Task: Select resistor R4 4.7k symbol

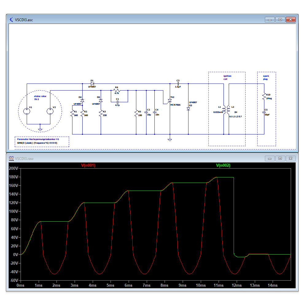Action: [x=117, y=91]
